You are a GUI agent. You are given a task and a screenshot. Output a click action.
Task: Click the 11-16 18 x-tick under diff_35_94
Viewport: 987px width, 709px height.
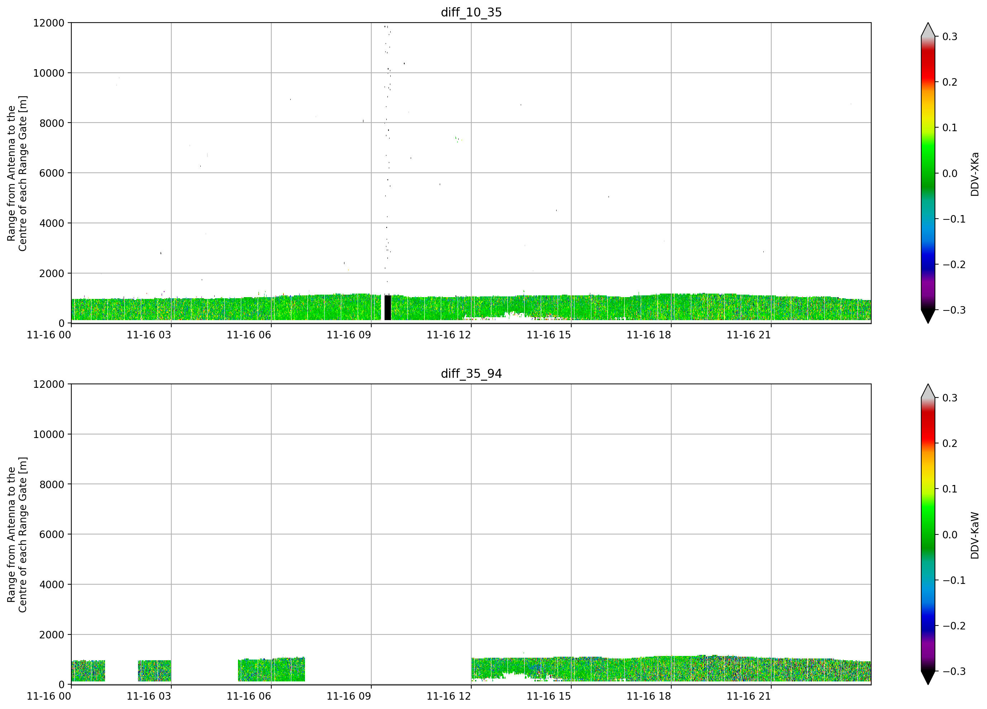click(649, 696)
